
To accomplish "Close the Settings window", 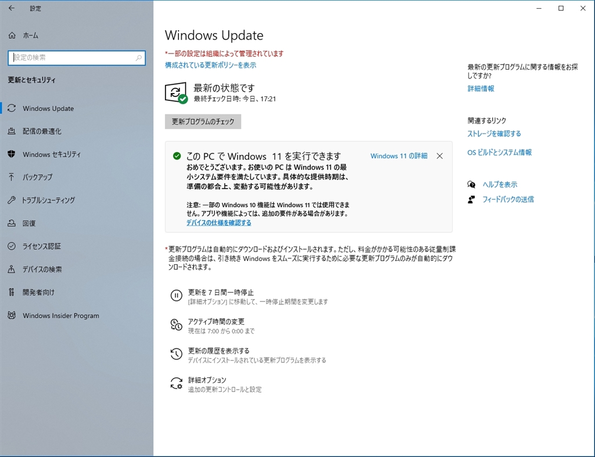I will [583, 8].
